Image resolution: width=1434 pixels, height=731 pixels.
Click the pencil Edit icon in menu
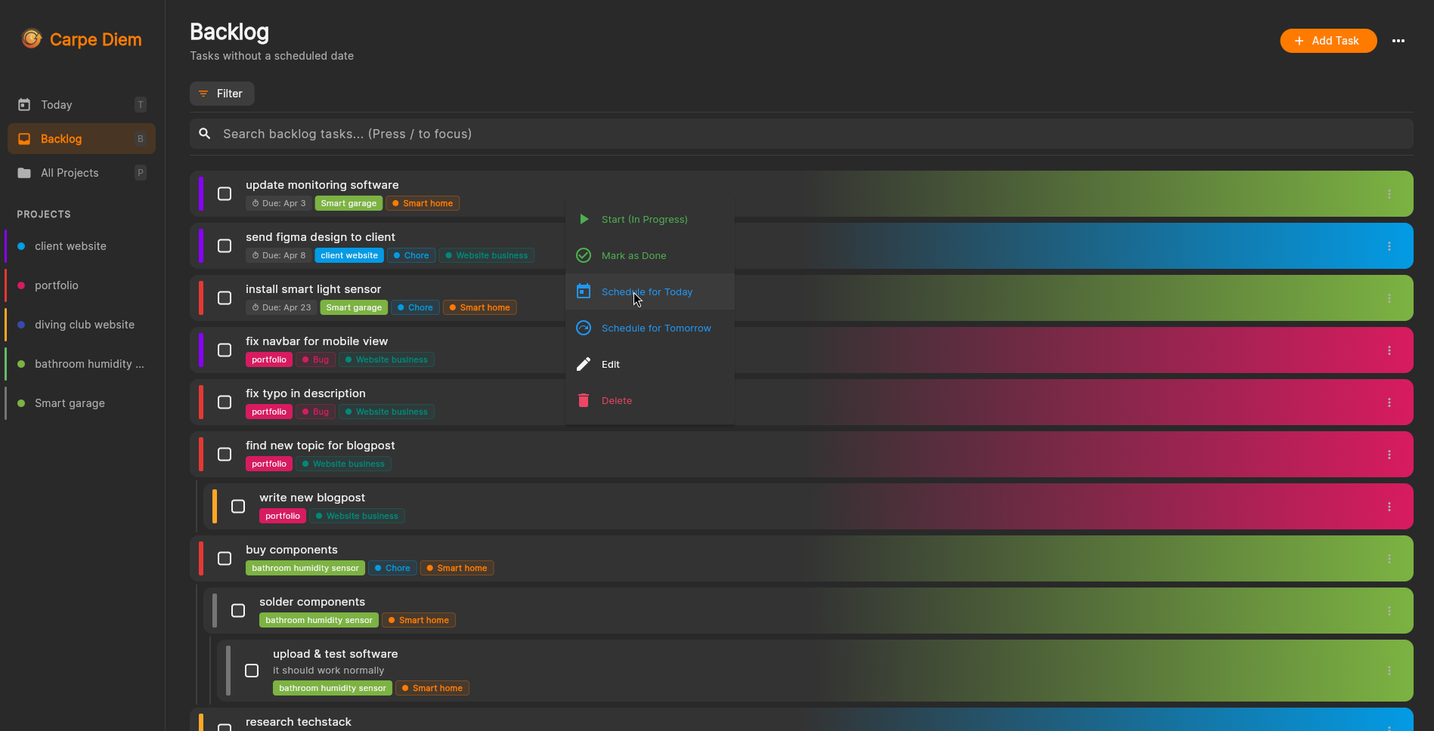(x=584, y=364)
